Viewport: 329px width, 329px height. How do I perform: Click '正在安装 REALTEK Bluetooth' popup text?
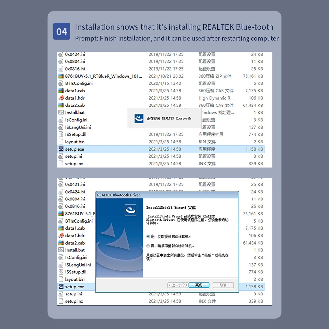(x=169, y=119)
